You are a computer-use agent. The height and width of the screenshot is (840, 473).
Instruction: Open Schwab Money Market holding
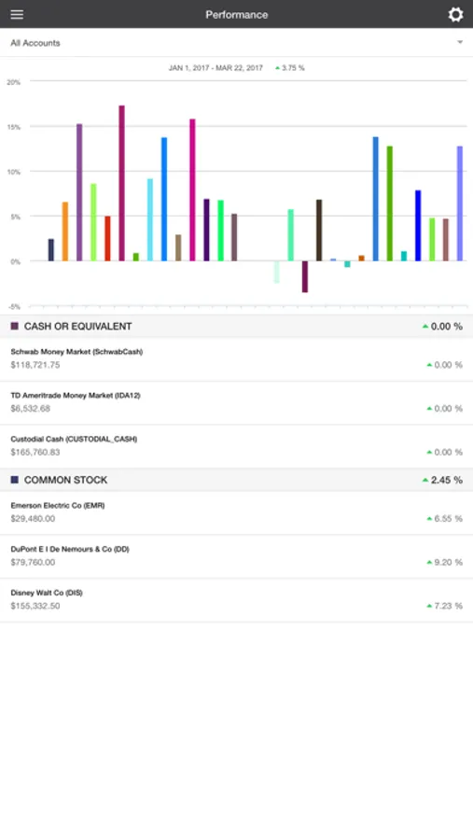(x=236, y=359)
